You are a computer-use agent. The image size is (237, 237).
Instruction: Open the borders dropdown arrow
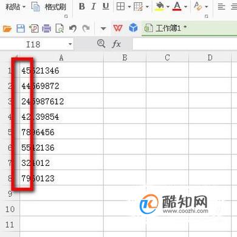129,7
